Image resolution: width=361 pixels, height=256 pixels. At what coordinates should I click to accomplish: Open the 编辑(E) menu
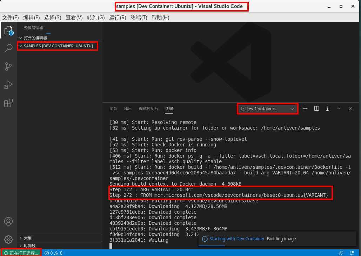click(32, 18)
